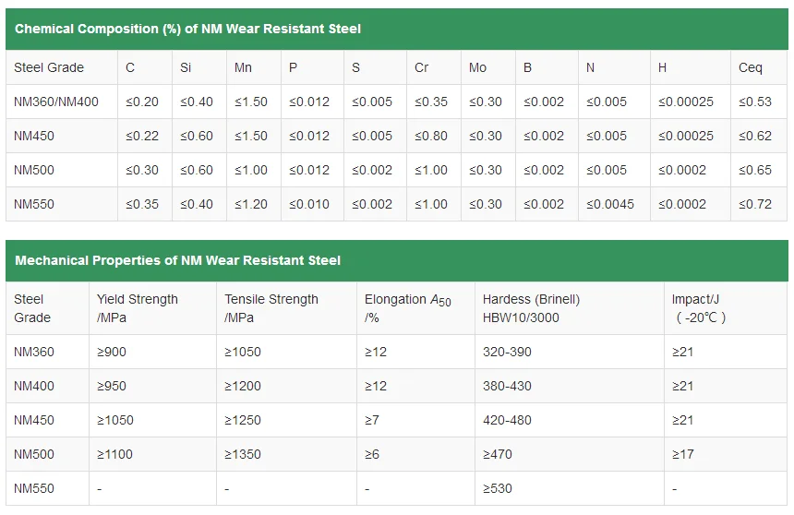Select the Mo column header
This screenshot has width=794, height=515.
point(477,67)
